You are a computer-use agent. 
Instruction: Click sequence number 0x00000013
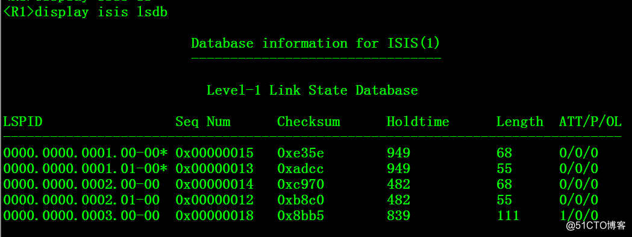(214, 168)
